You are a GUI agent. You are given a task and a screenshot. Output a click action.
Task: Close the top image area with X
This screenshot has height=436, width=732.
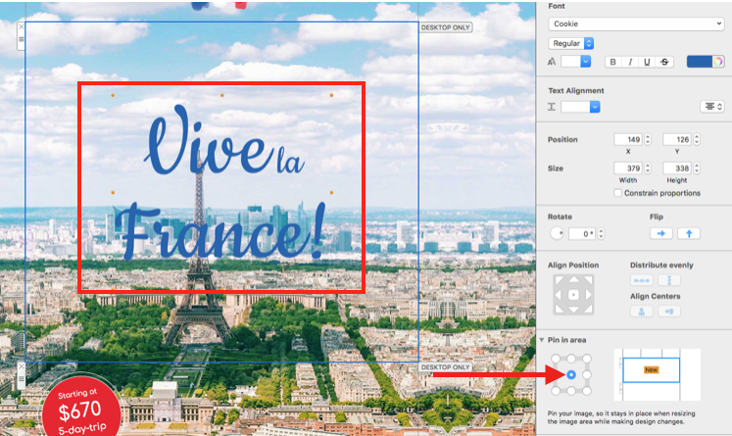click(21, 27)
